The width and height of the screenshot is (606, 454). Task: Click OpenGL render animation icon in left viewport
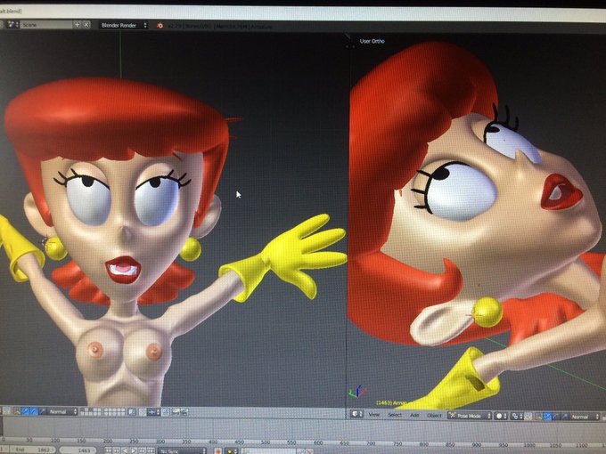pyautogui.click(x=184, y=412)
